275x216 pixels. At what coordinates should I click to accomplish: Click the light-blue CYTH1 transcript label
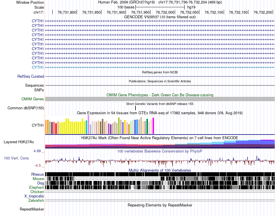38,68
